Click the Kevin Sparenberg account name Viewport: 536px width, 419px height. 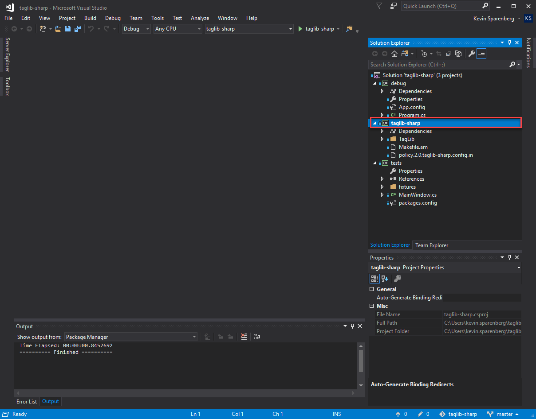(x=494, y=18)
